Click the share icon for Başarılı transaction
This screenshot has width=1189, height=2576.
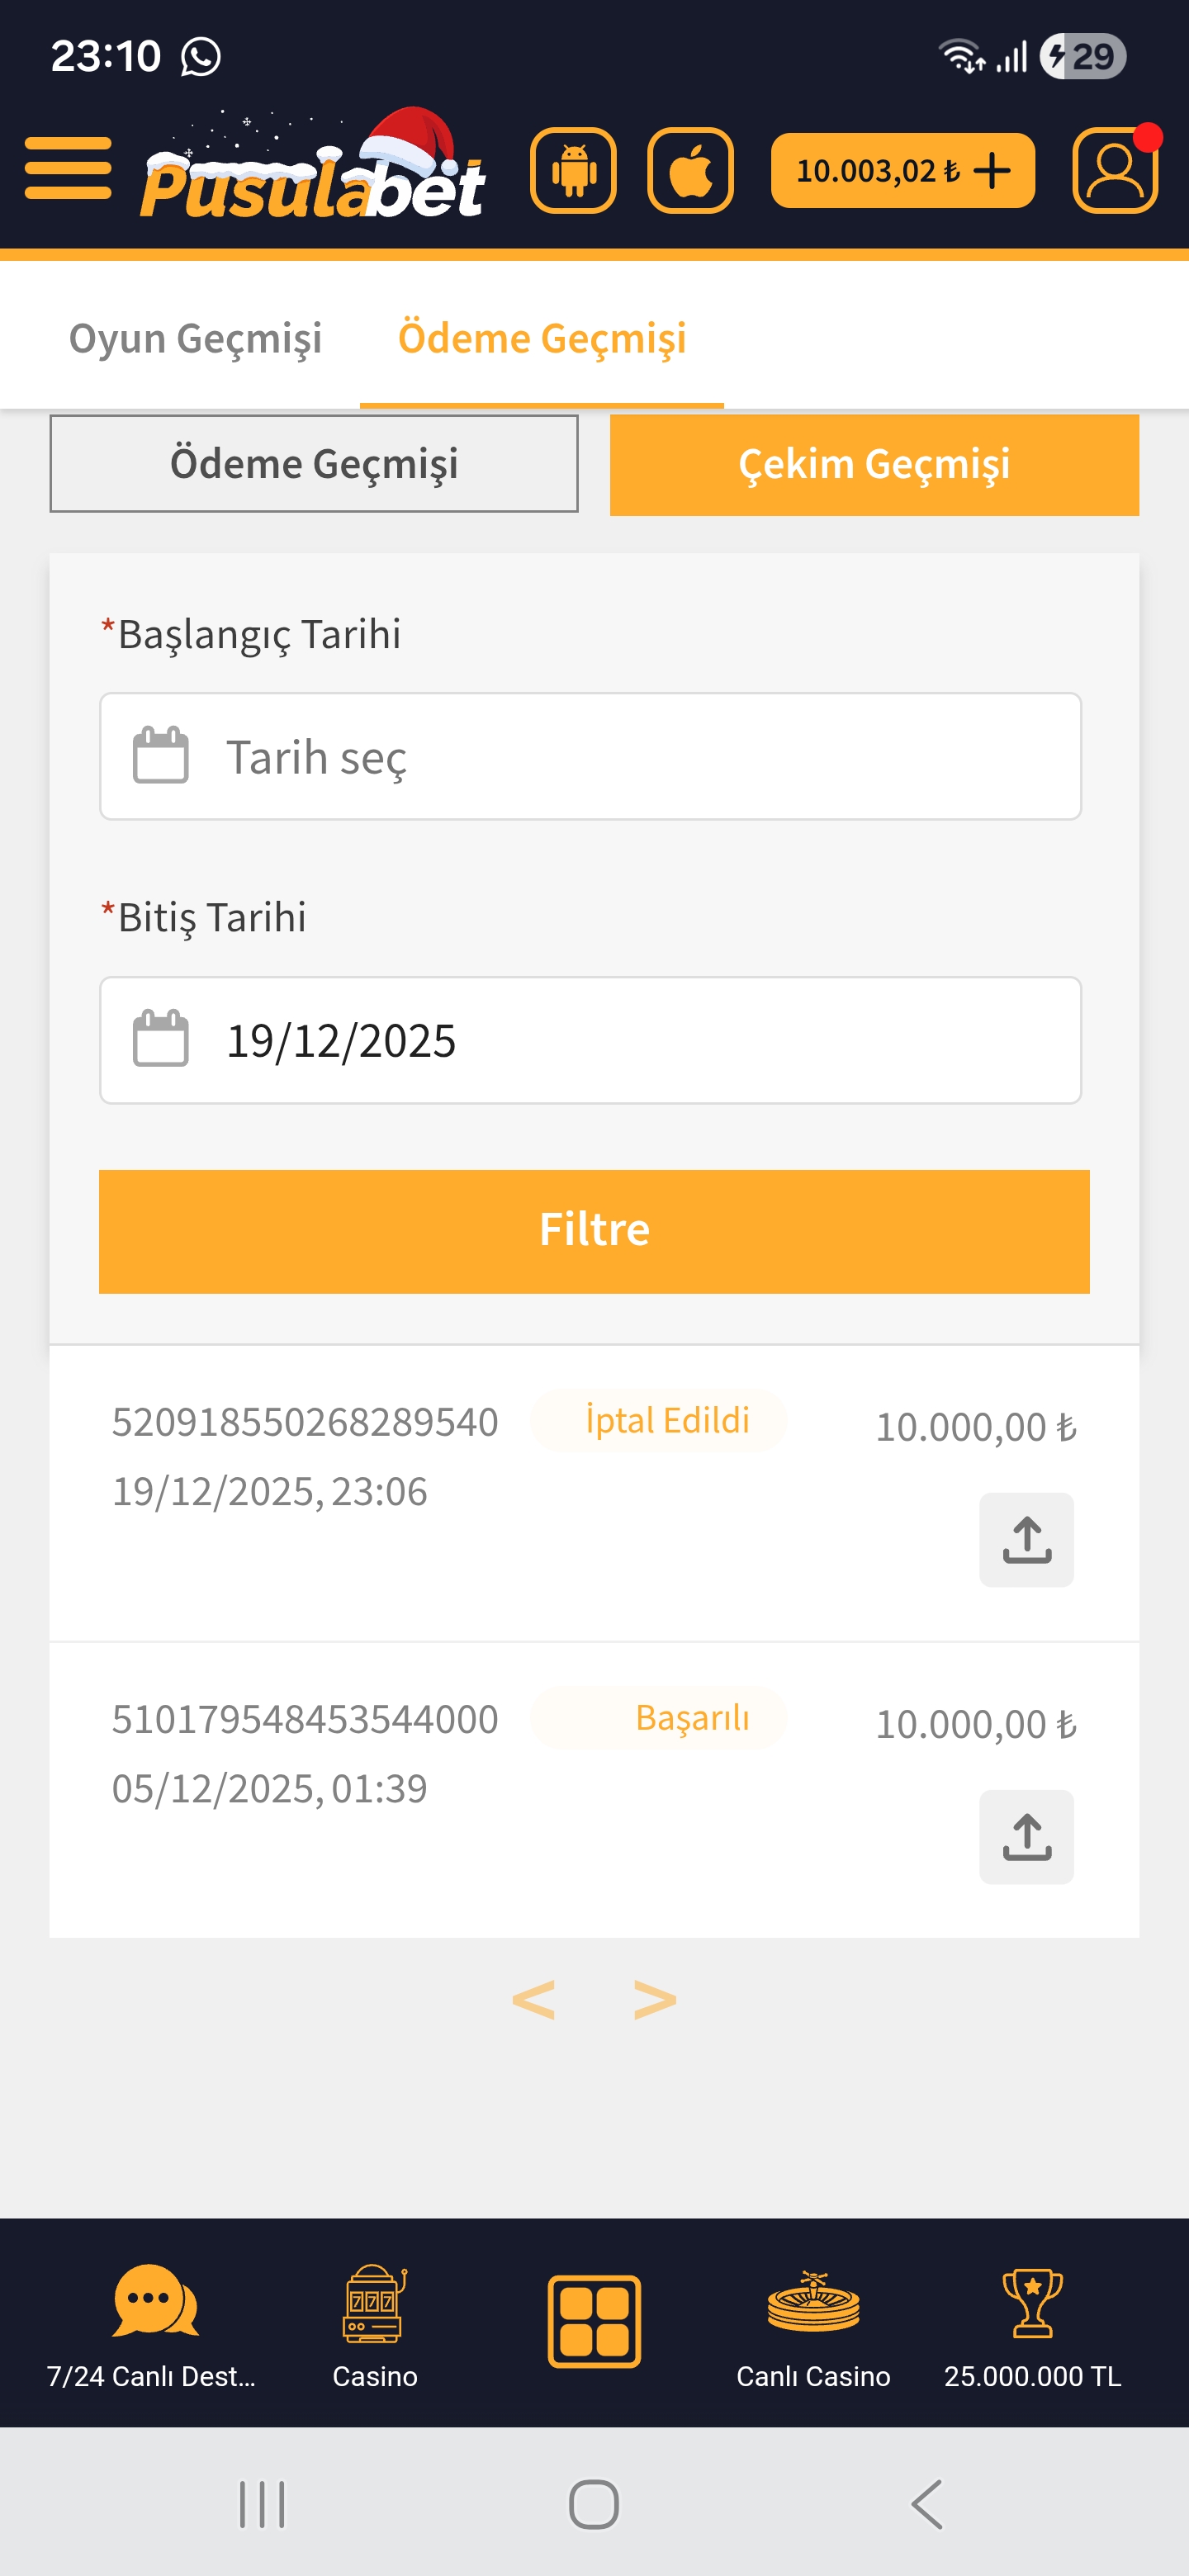click(x=1026, y=1836)
